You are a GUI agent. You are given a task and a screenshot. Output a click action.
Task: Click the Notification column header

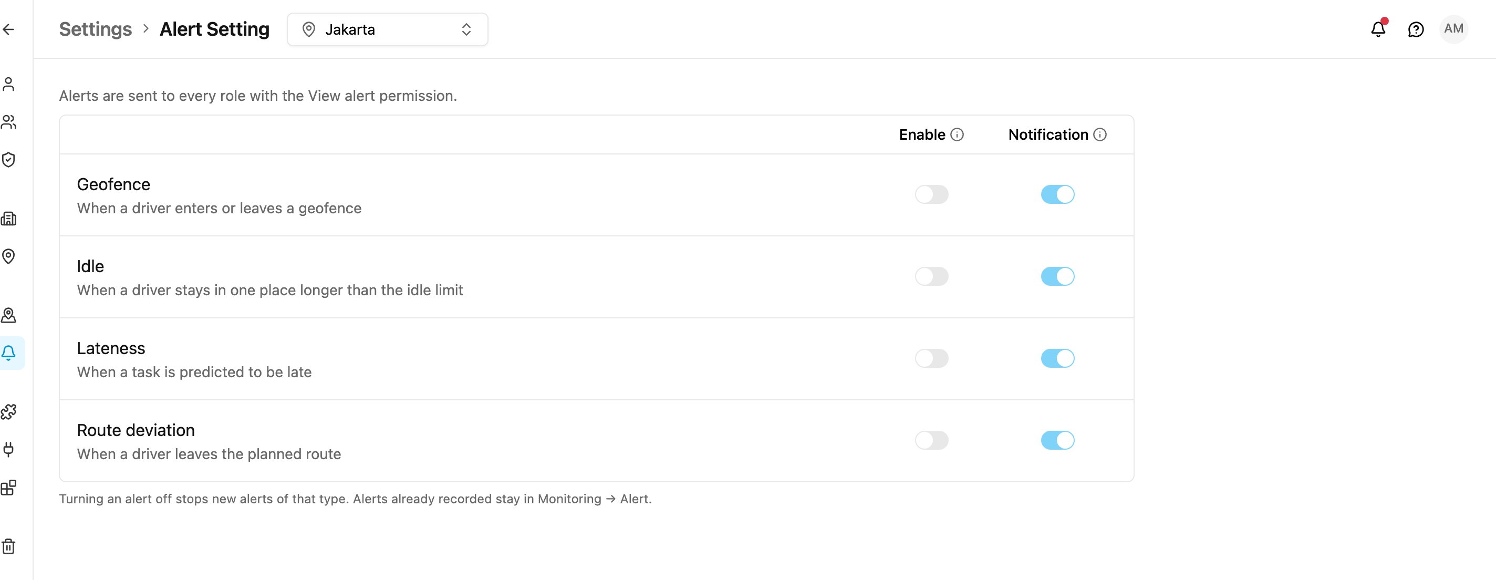pos(1048,134)
